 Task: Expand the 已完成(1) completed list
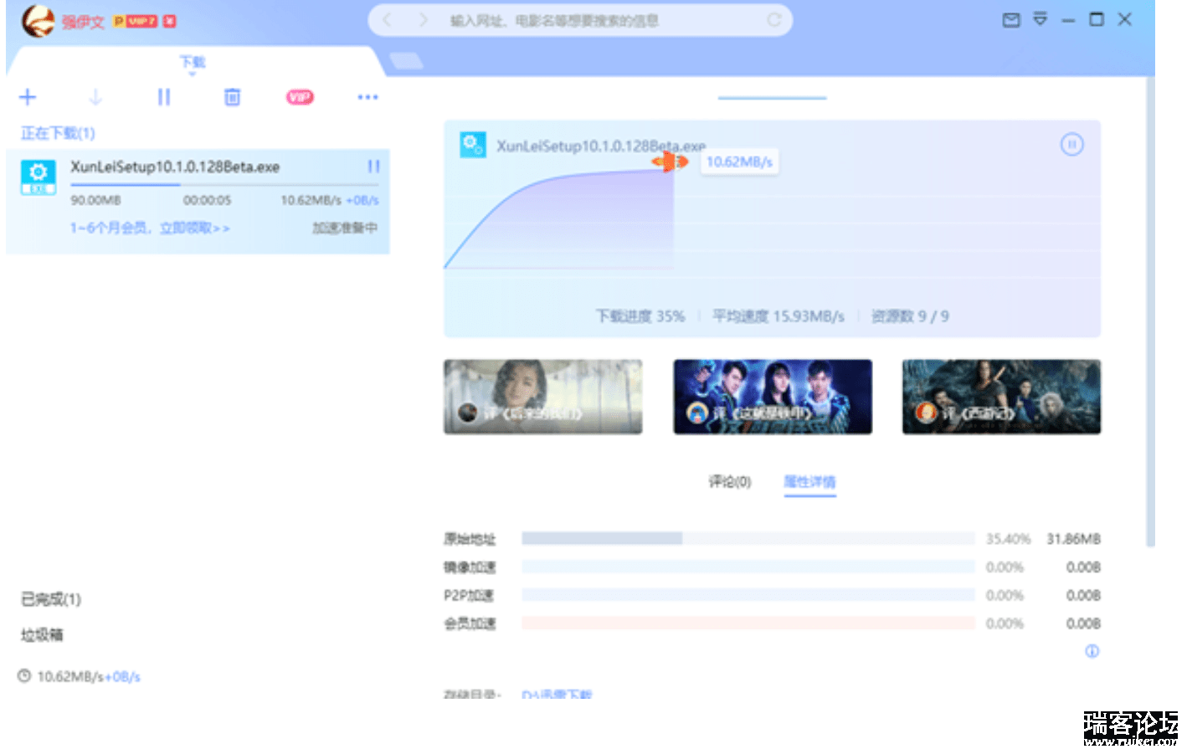tap(51, 599)
